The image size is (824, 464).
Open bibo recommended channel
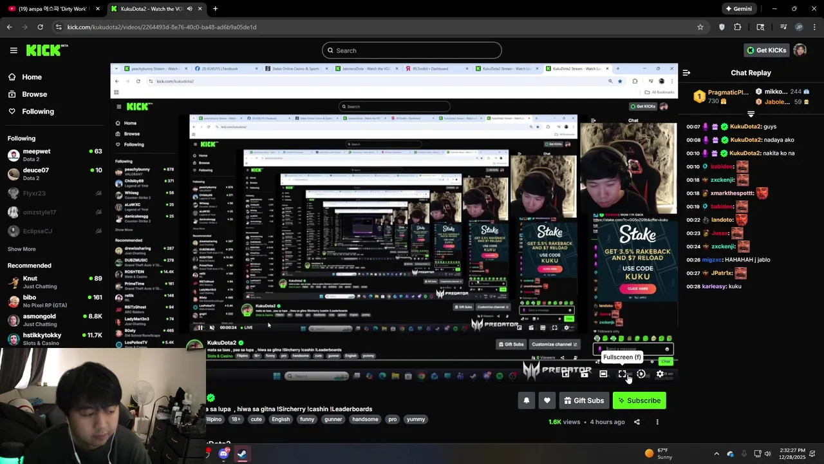pyautogui.click(x=55, y=301)
